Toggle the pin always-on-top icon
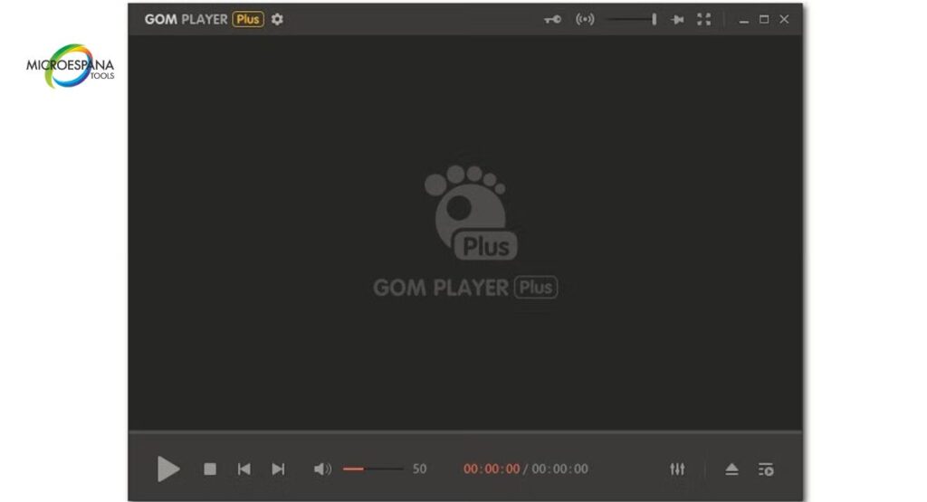 (677, 19)
